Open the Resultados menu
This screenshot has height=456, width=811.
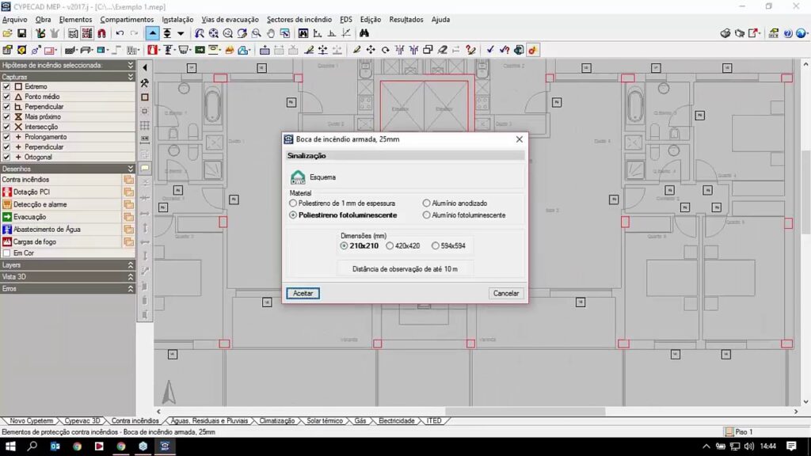coord(406,19)
